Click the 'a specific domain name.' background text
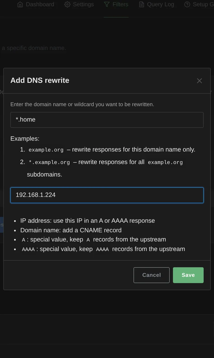 click(34, 48)
